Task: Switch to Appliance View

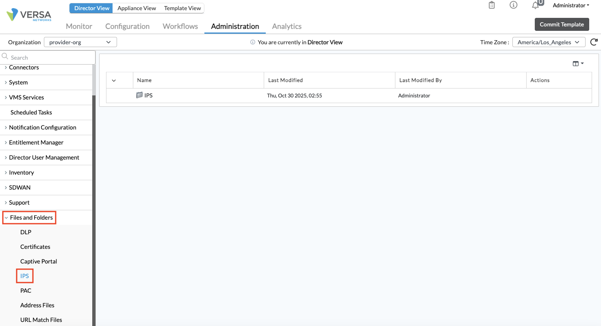Action: 137,8
